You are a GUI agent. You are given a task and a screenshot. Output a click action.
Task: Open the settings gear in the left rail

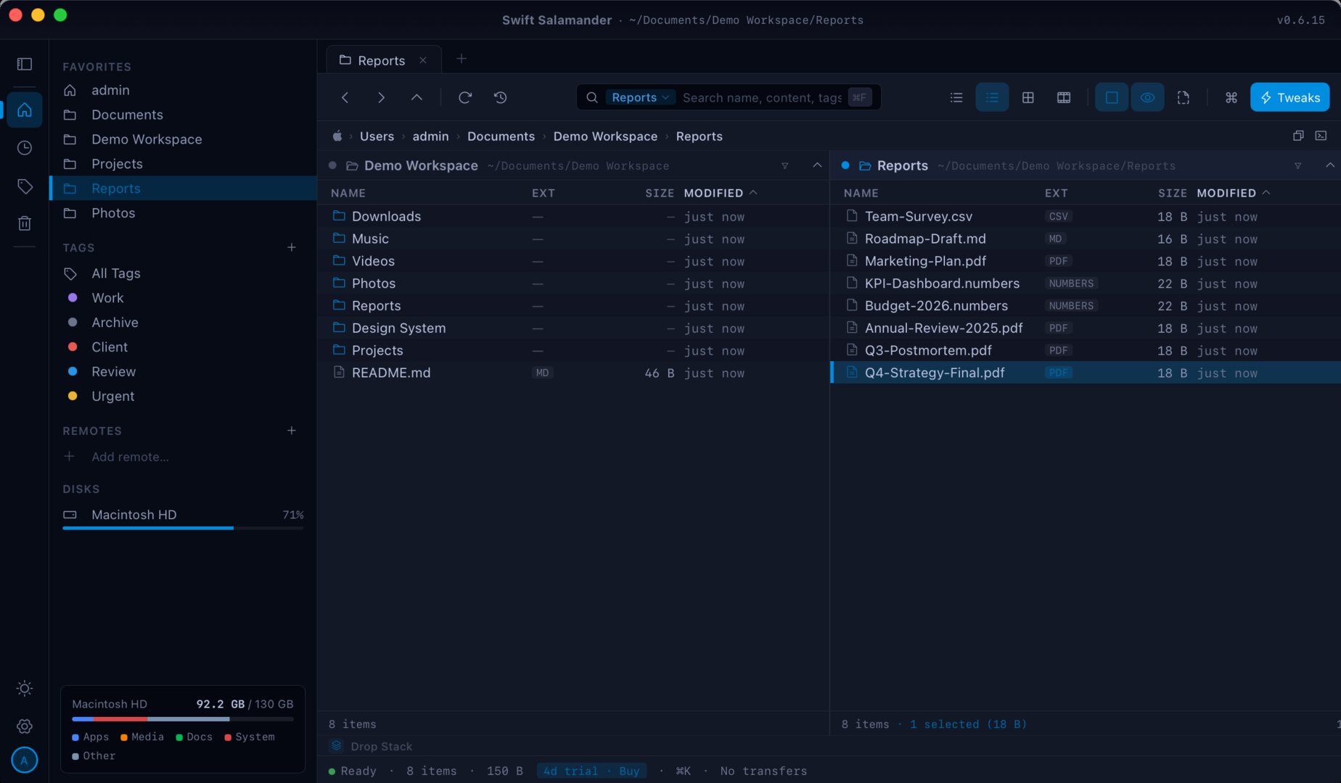pos(25,726)
